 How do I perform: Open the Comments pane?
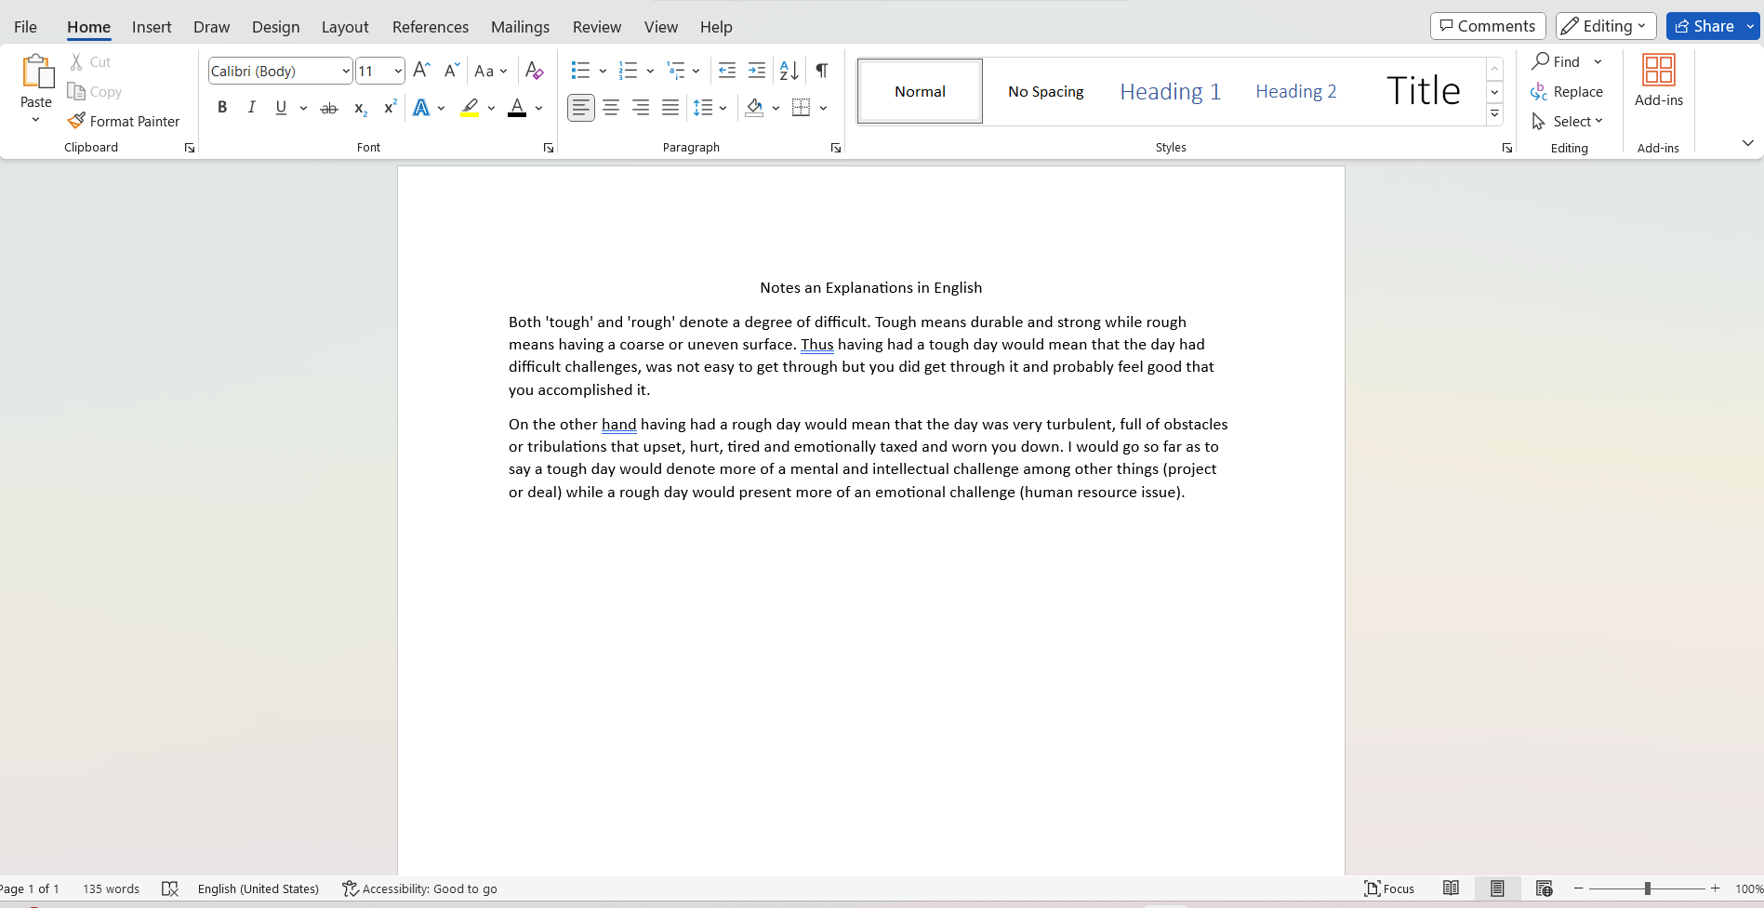click(x=1487, y=25)
